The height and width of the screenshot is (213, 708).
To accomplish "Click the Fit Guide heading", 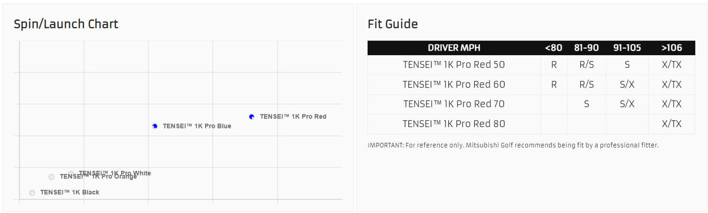I will tap(392, 24).
